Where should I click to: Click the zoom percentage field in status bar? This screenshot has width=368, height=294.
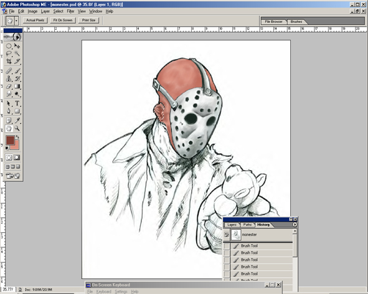(x=8, y=290)
